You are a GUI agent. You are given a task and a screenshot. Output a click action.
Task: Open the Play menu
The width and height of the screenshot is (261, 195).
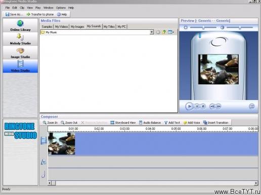point(38,8)
